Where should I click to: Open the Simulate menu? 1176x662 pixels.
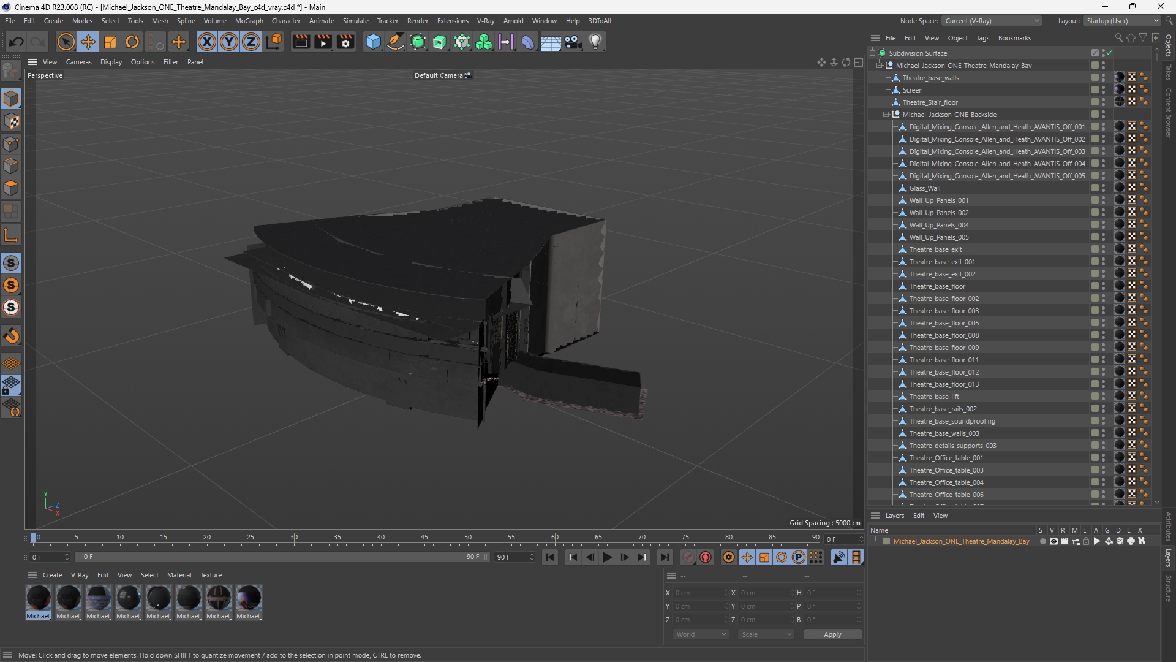[355, 21]
